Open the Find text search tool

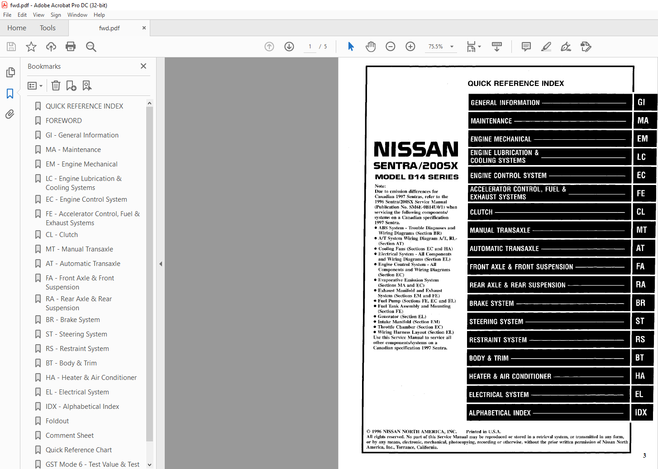[91, 47]
